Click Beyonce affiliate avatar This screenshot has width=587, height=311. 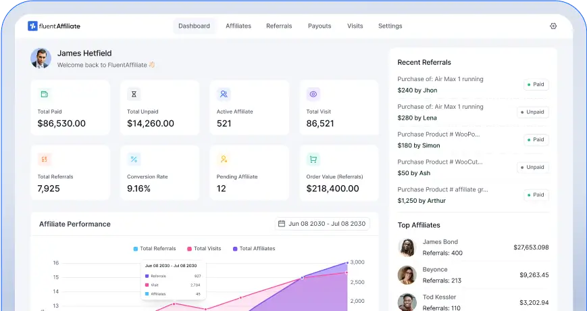click(x=407, y=275)
